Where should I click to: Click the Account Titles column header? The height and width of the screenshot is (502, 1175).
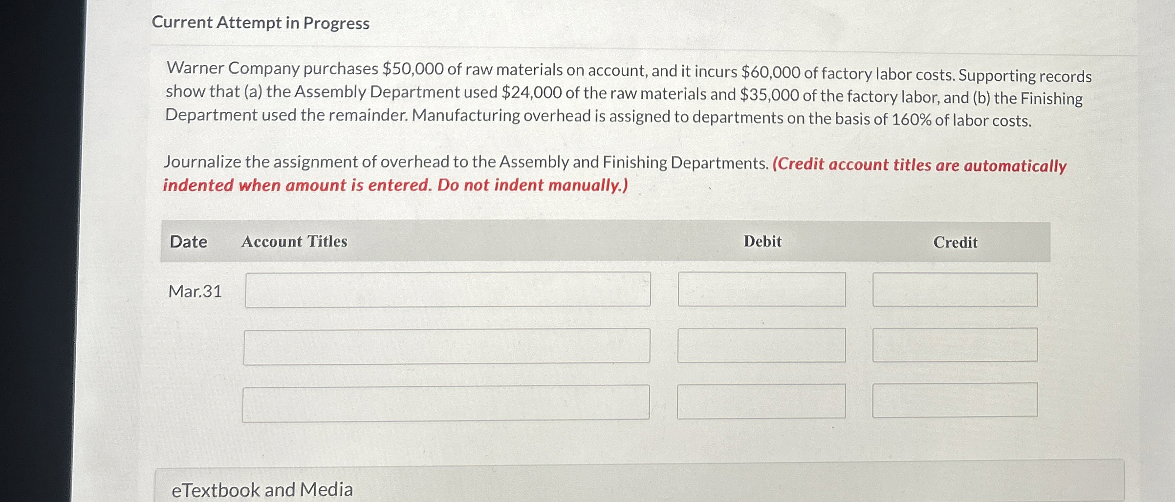(295, 241)
